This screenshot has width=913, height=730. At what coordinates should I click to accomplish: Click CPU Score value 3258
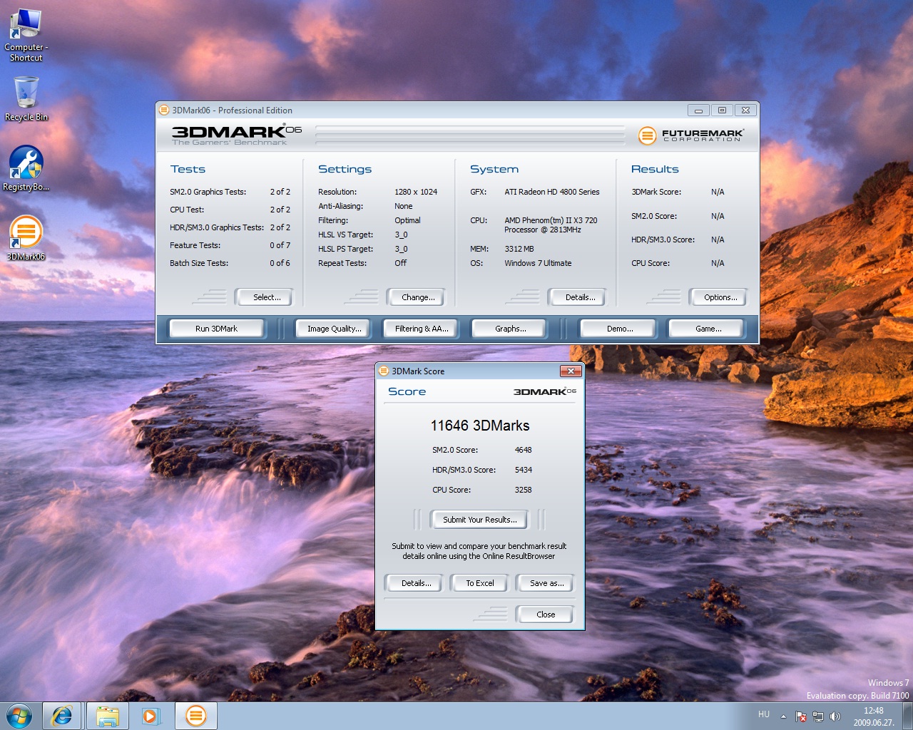point(523,490)
